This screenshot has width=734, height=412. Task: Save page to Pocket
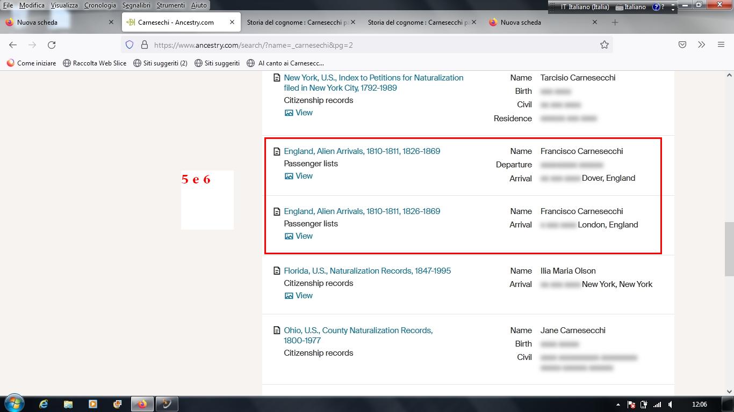click(682, 45)
